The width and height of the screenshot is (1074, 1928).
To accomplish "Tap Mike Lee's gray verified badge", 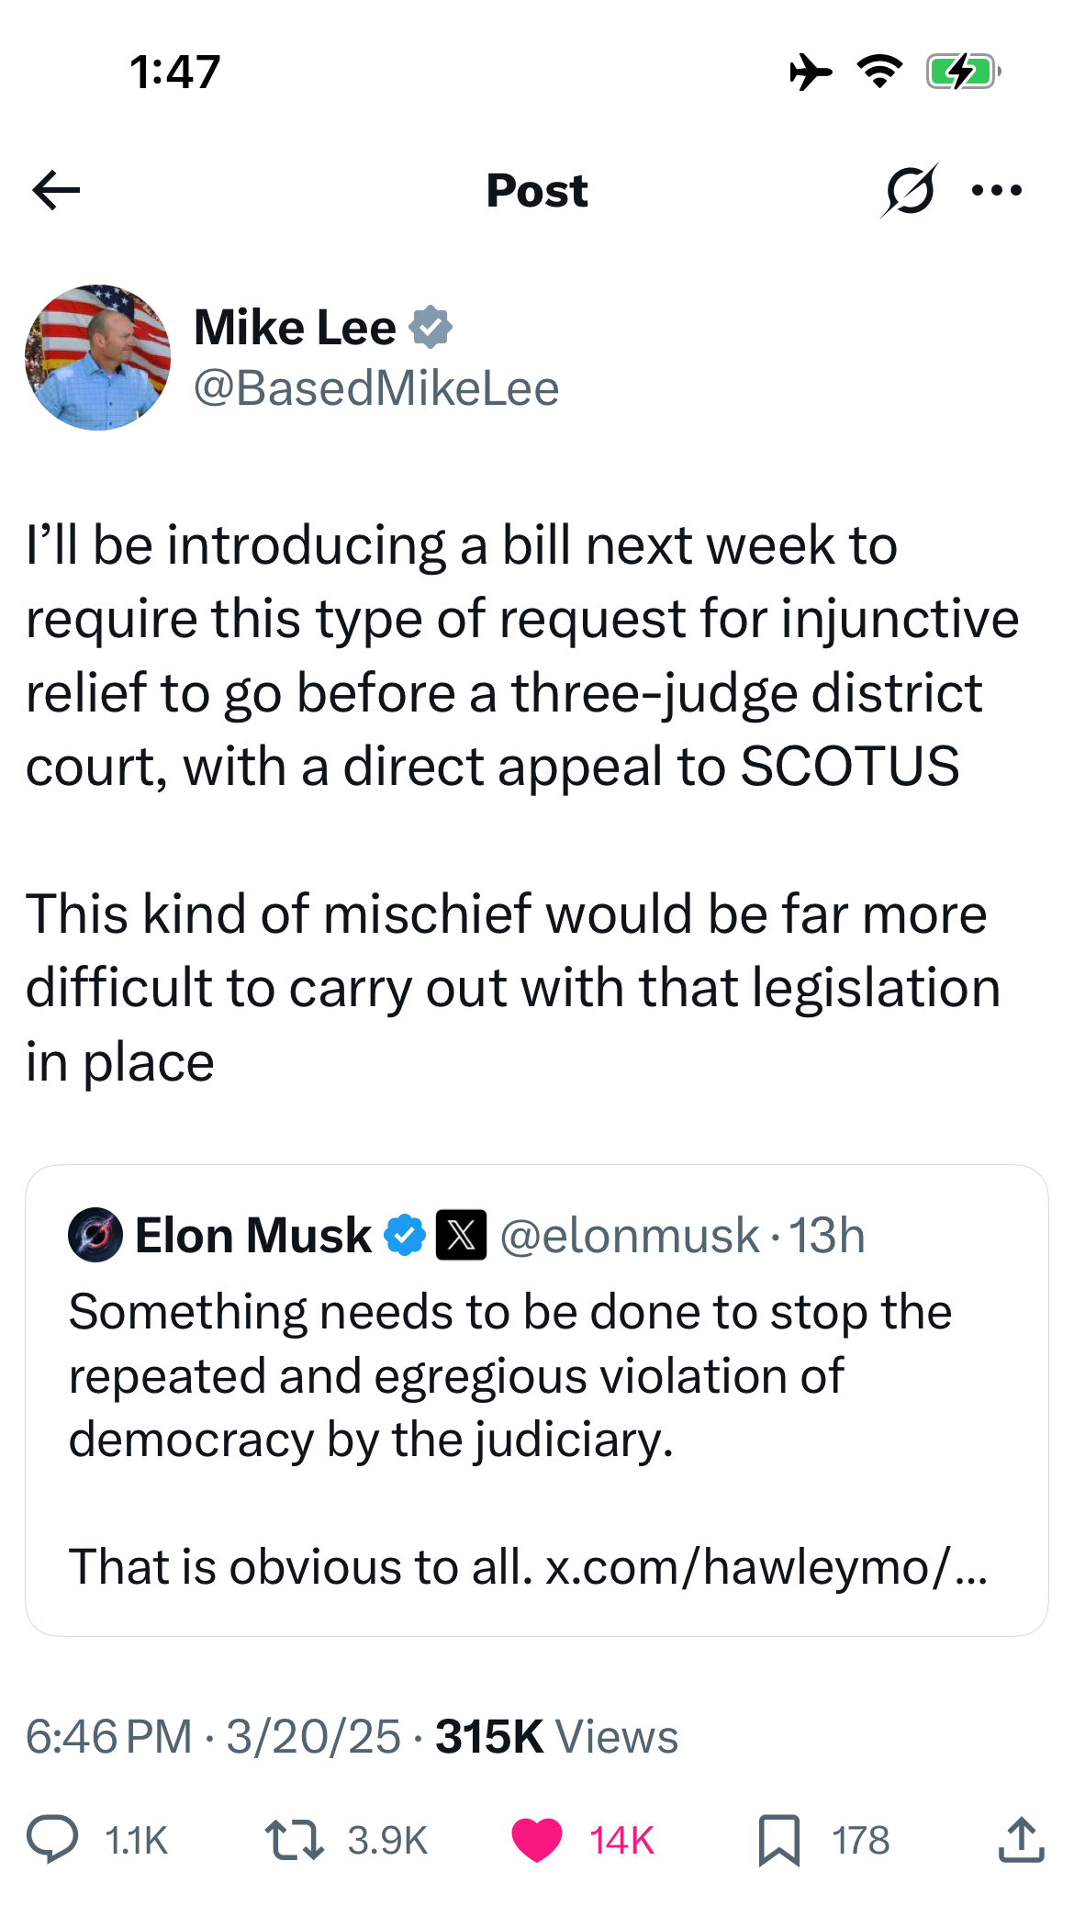I will point(431,328).
